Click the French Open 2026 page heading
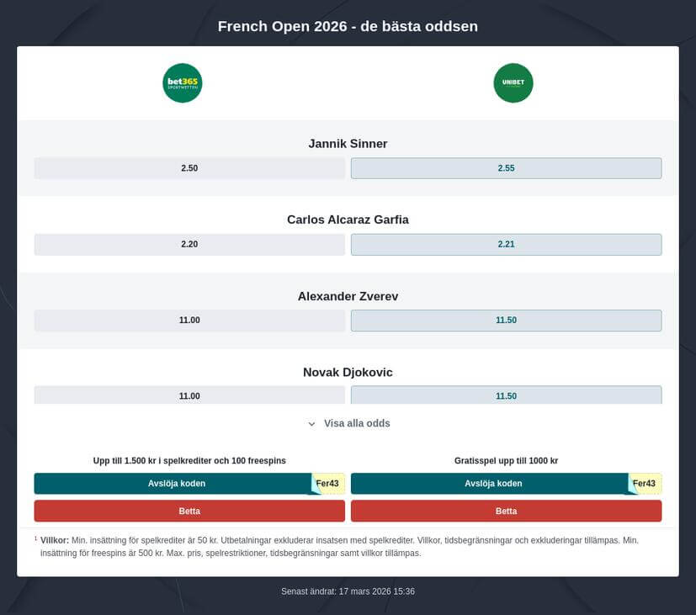The width and height of the screenshot is (696, 615). (348, 26)
